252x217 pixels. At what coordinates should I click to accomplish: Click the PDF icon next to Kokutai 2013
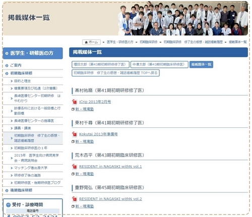point(75,134)
